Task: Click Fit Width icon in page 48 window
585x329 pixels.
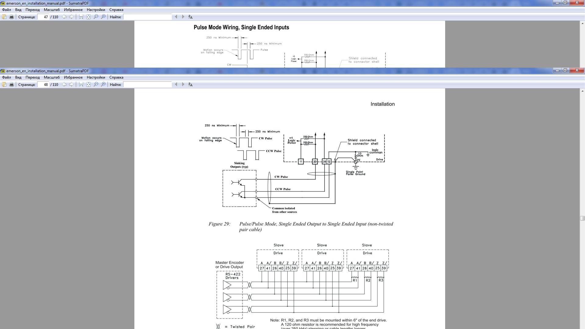Action: pyautogui.click(x=81, y=84)
